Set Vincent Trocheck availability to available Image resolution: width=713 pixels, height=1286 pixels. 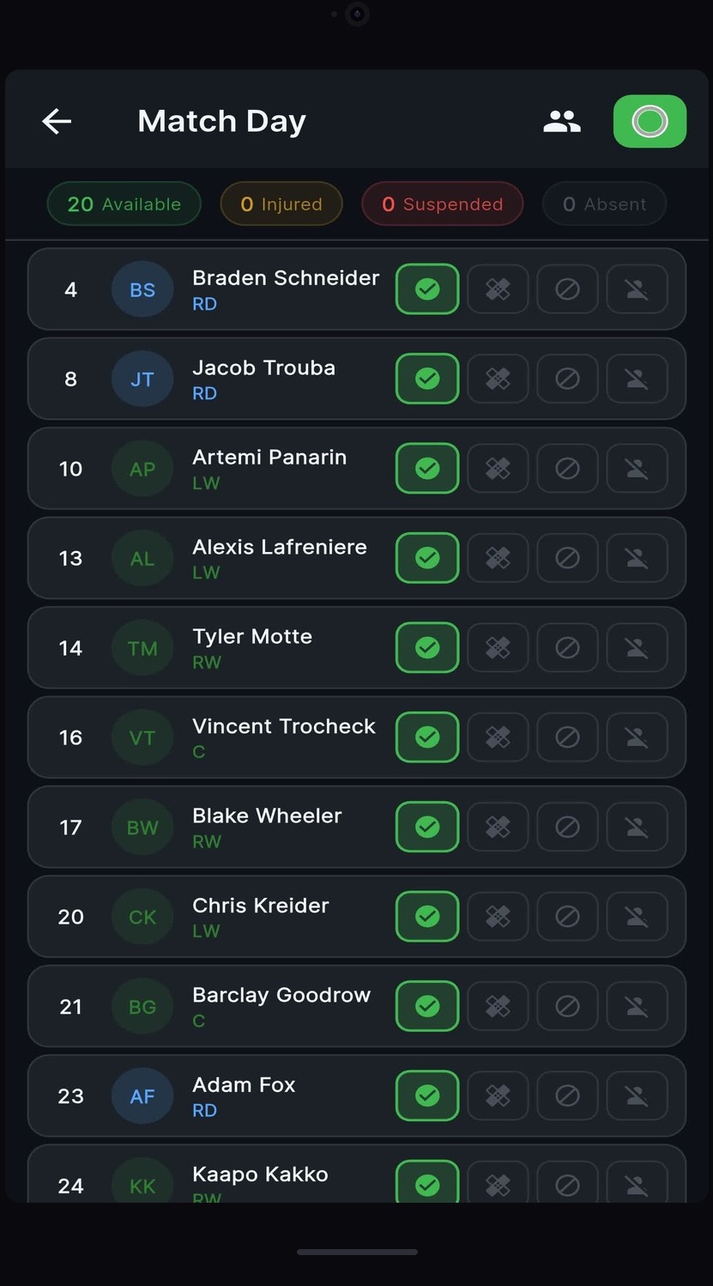point(426,737)
